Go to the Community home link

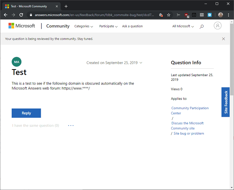pyautogui.click(x=58, y=26)
